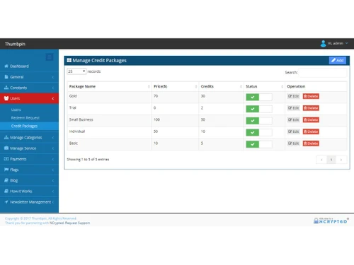Sort by Price($) column arrows
The width and height of the screenshot is (354, 265).
(x=196, y=86)
